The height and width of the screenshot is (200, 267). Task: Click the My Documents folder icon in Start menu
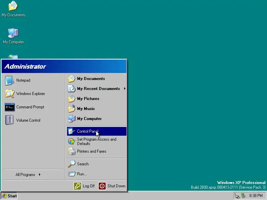tap(71, 79)
